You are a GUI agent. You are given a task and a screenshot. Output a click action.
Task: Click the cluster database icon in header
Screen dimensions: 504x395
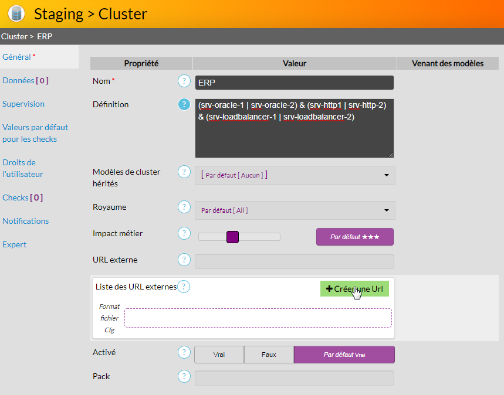click(x=16, y=13)
